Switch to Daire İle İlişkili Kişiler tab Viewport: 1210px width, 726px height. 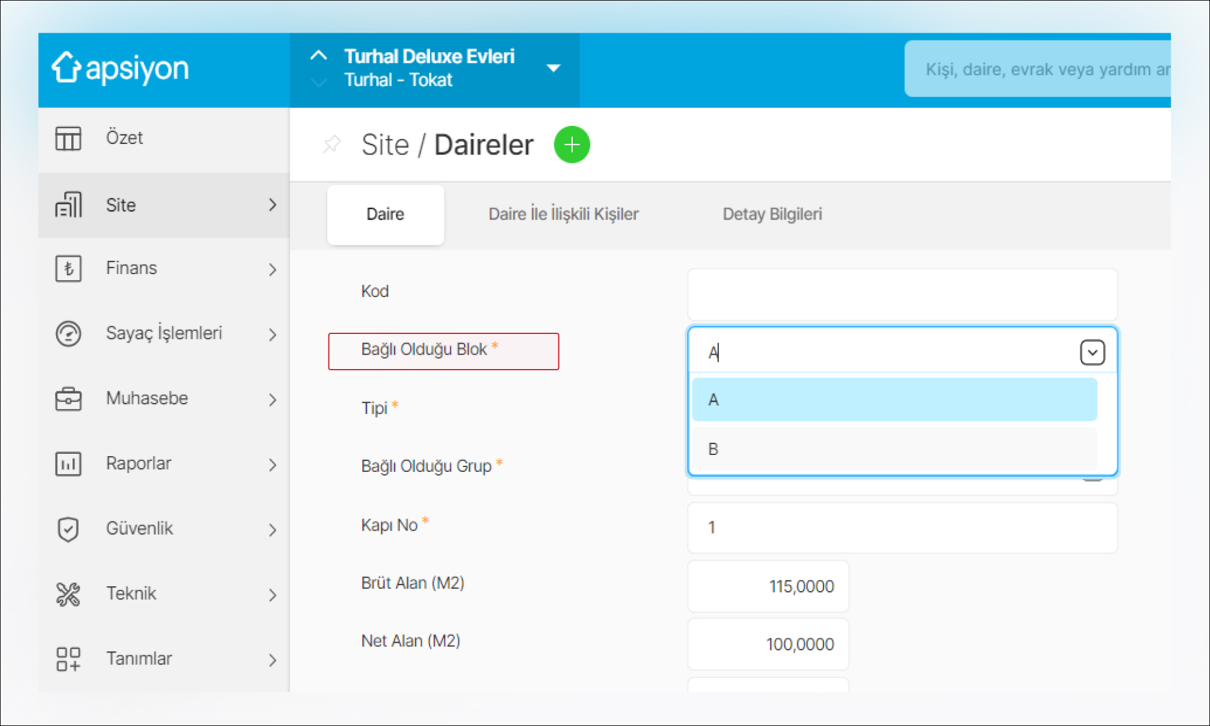pyautogui.click(x=563, y=214)
